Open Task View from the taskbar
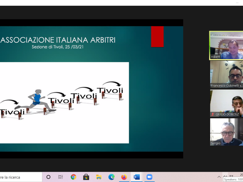The height and width of the screenshot is (182, 243). point(60,177)
